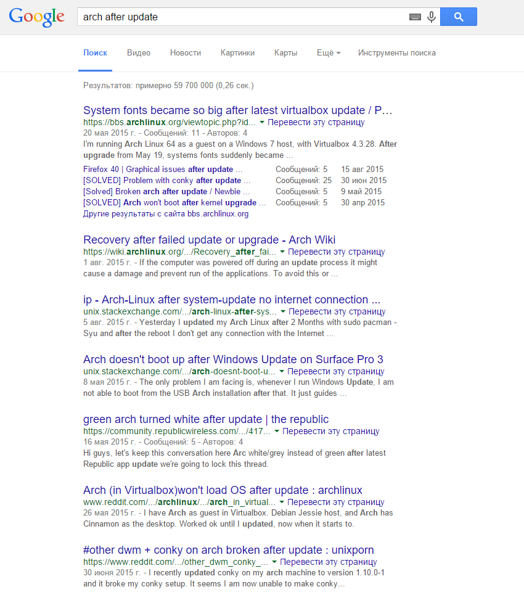Switch to the Новости tab
The width and height of the screenshot is (524, 600).
[186, 53]
